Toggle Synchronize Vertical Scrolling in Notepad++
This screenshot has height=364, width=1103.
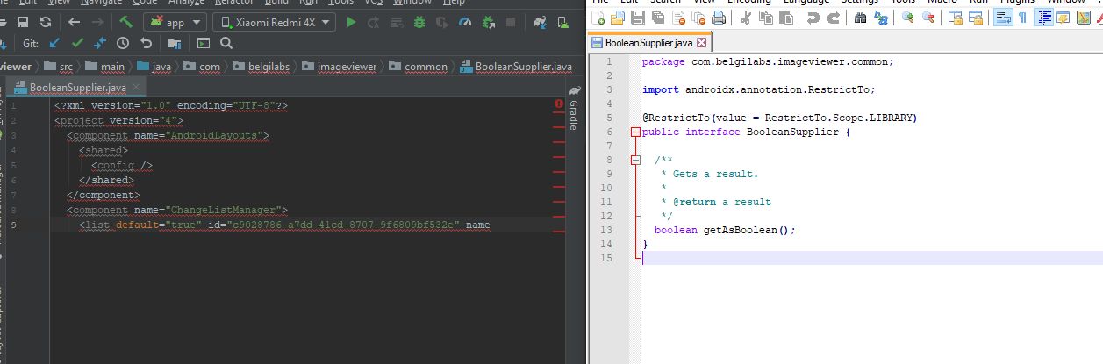(956, 18)
